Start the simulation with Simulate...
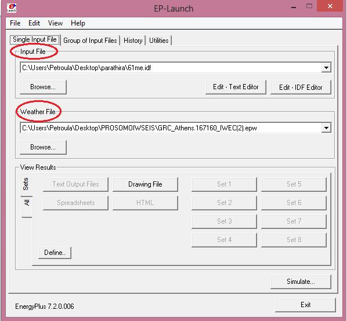The width and height of the screenshot is (347, 321). coord(301,282)
